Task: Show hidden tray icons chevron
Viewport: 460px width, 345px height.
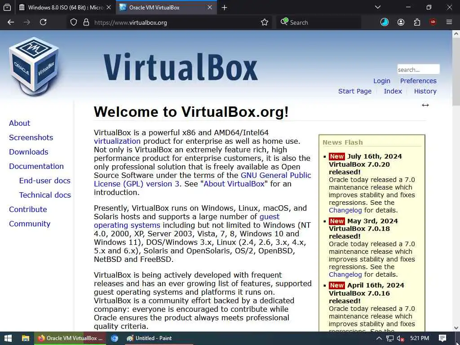Action: pyautogui.click(x=379, y=338)
